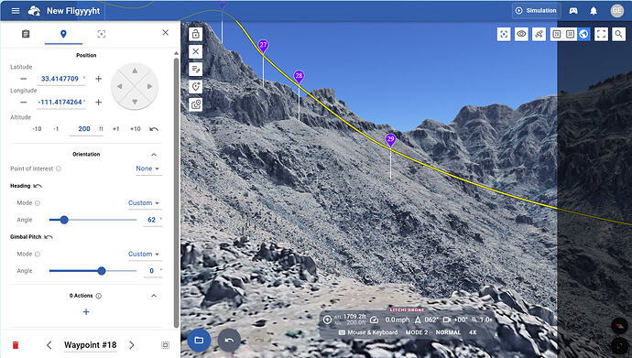Open the game controller settings icon

pyautogui.click(x=573, y=11)
